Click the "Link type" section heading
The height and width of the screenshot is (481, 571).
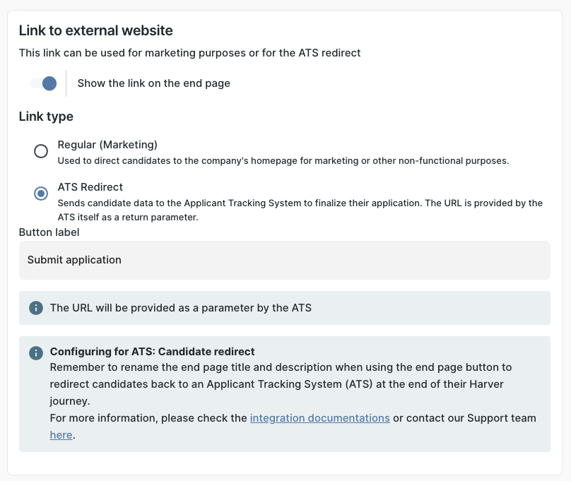click(x=46, y=117)
